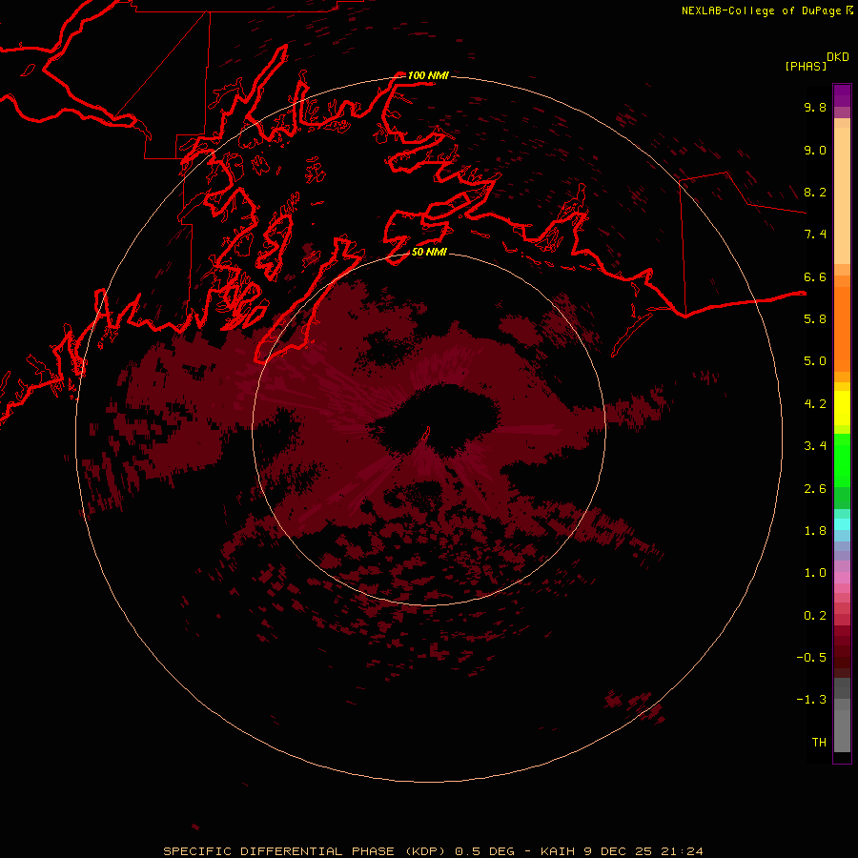Click the 1.0 value on the color scale
The width and height of the screenshot is (858, 858).
[815, 573]
